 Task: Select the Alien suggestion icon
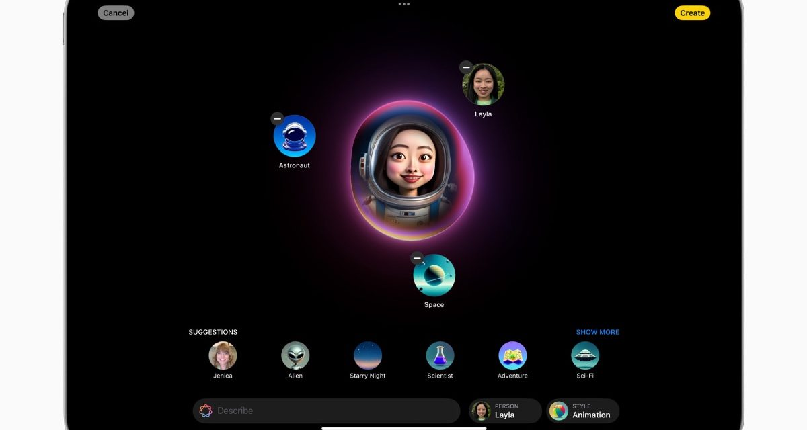pos(295,356)
